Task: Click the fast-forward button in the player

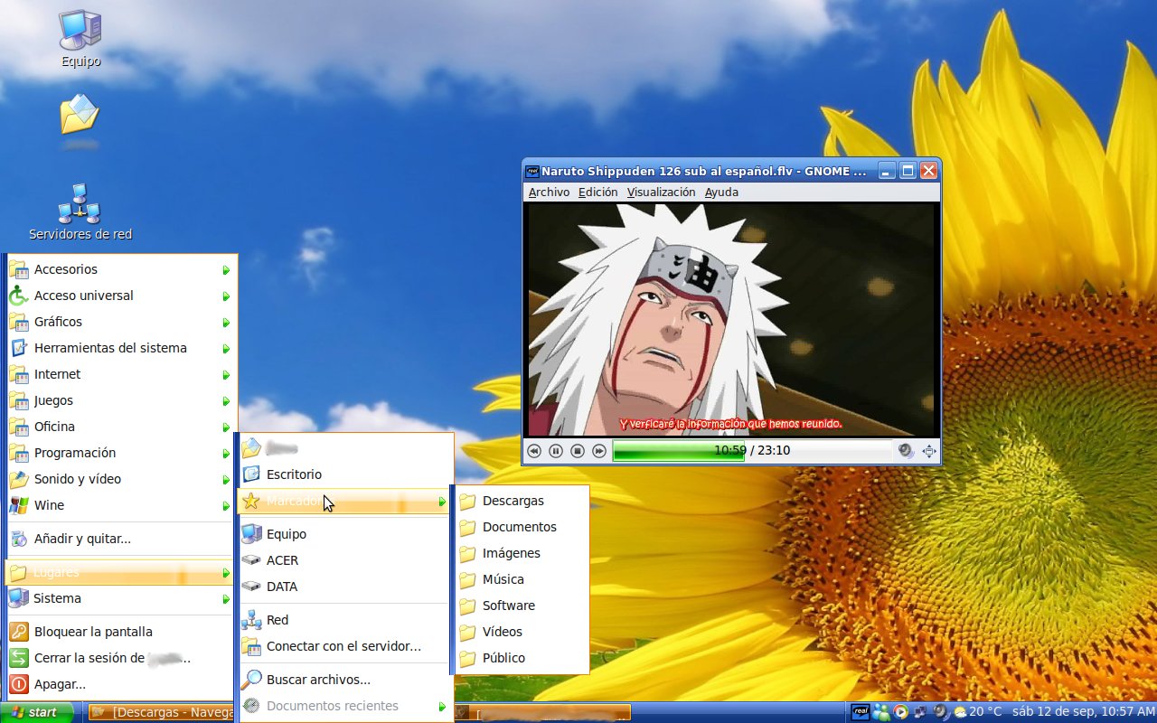Action: point(599,451)
